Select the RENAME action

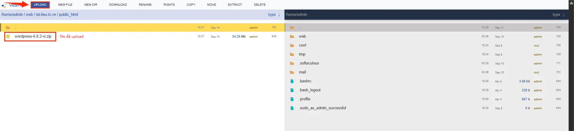(x=145, y=5)
